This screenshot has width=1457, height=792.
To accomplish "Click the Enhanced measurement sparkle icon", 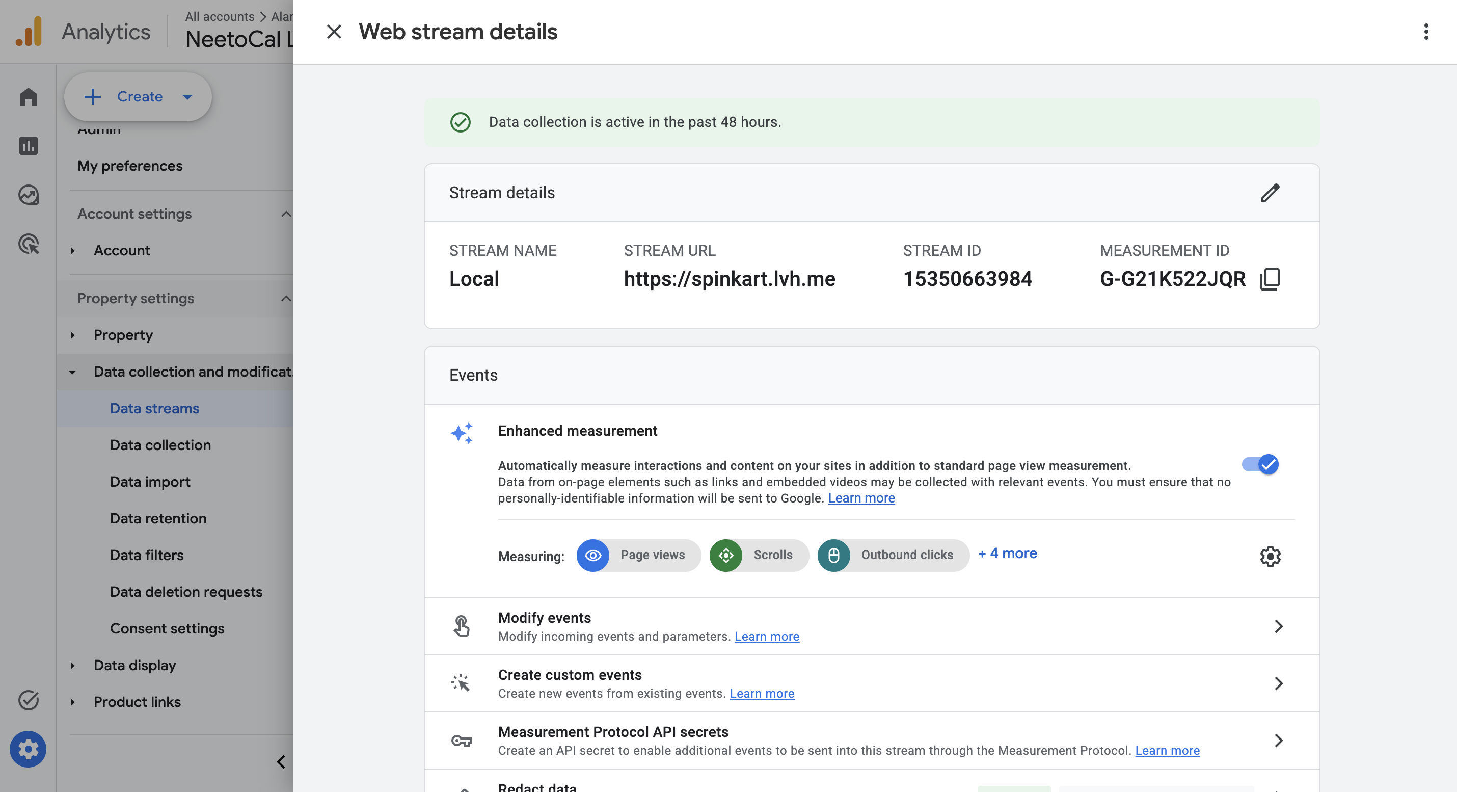I will [x=461, y=433].
